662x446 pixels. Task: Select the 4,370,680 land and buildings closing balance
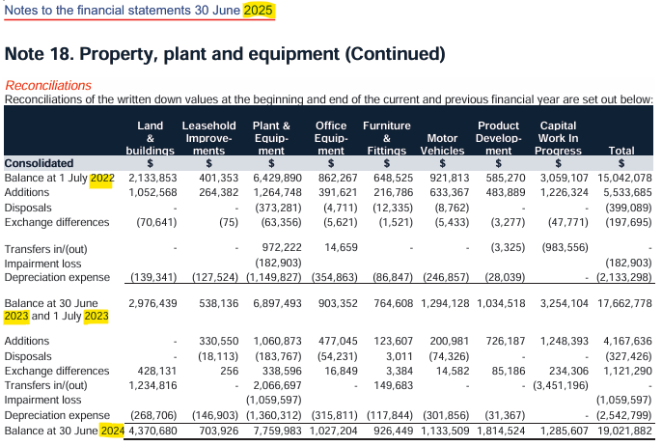(x=152, y=432)
